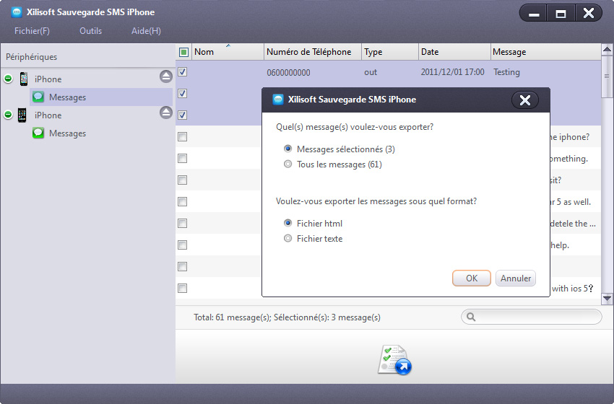The height and width of the screenshot is (404, 614).
Task: Sort by the Date column header
Action: 454,52
